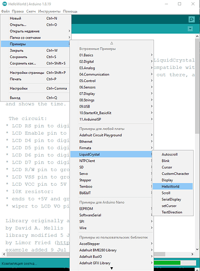
Task: Expand the 11.ArduinoISP examples
Action: tap(112, 119)
